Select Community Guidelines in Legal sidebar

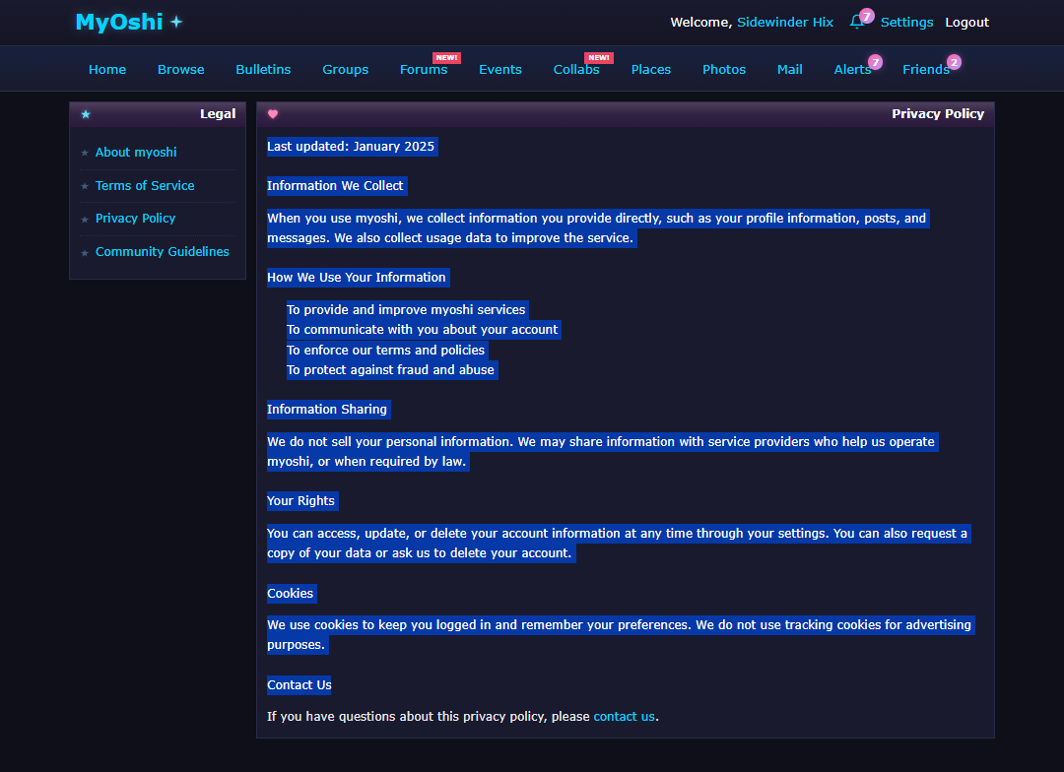162,252
